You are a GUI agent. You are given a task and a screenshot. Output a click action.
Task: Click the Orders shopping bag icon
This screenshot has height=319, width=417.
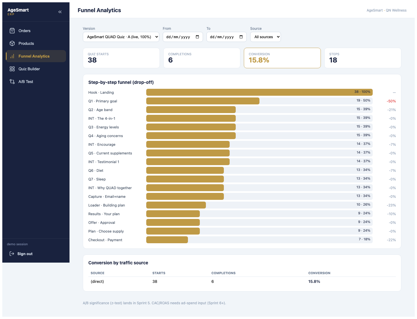coord(12,31)
